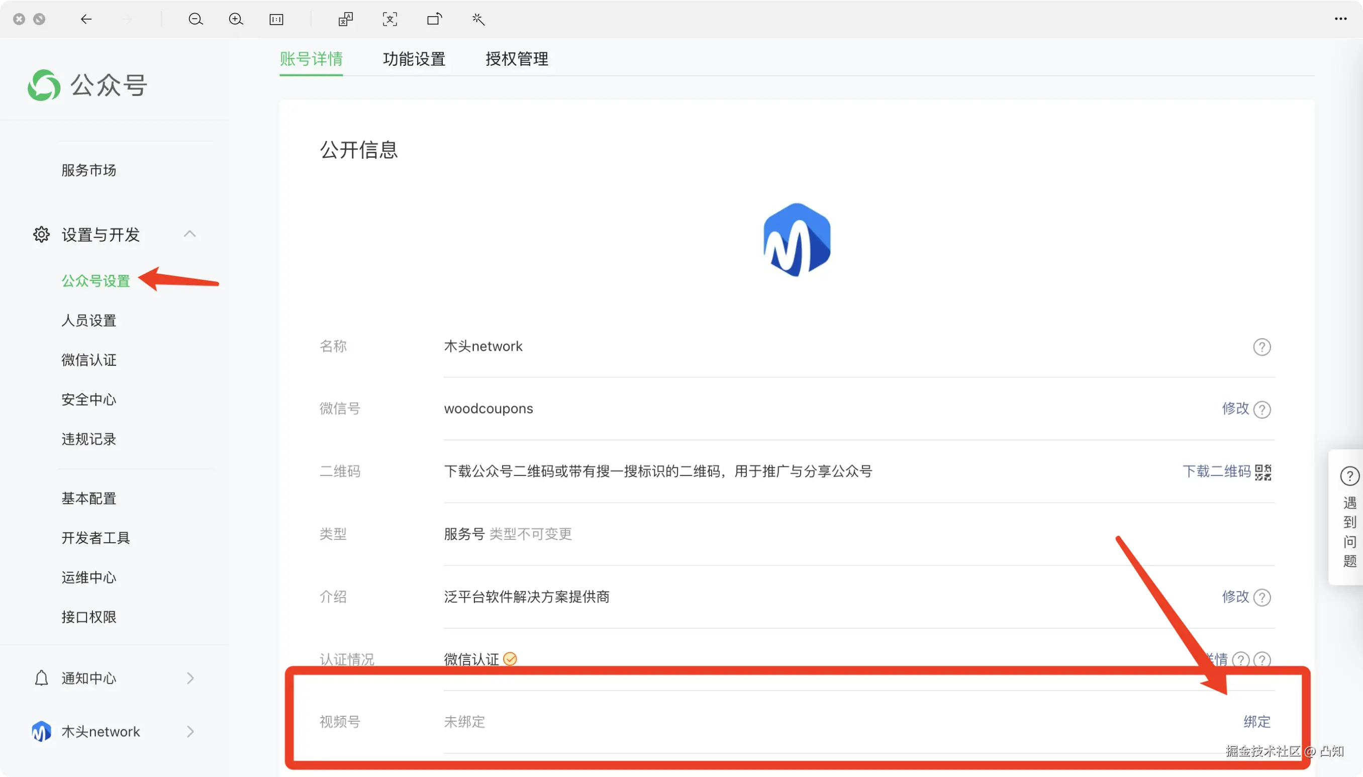Click the help icon beside 名称 row
Viewport: 1363px width, 777px height.
coord(1261,347)
